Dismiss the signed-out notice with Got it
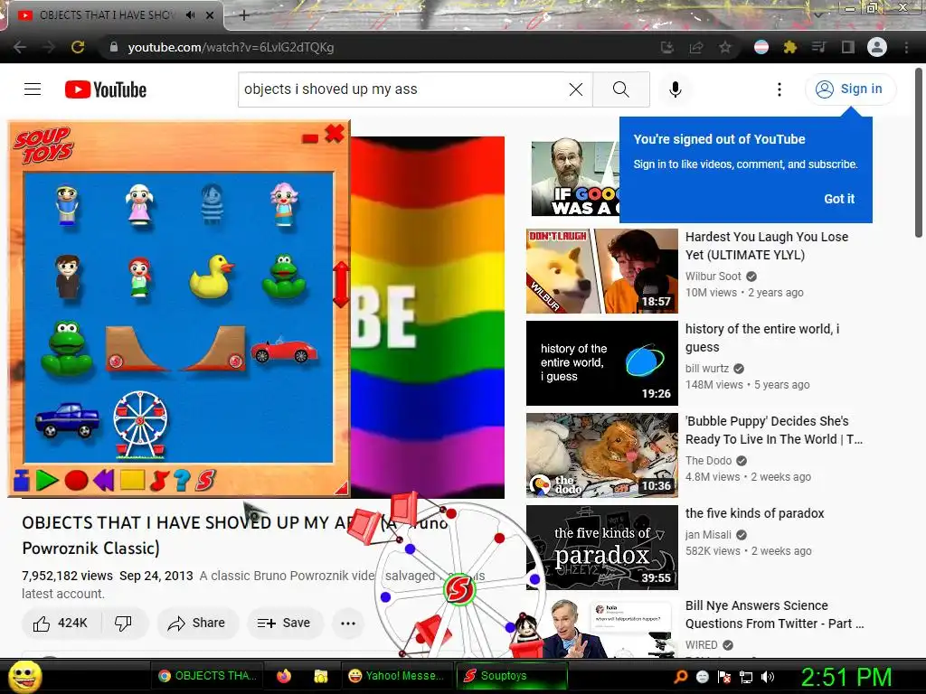926x694 pixels. (x=839, y=199)
